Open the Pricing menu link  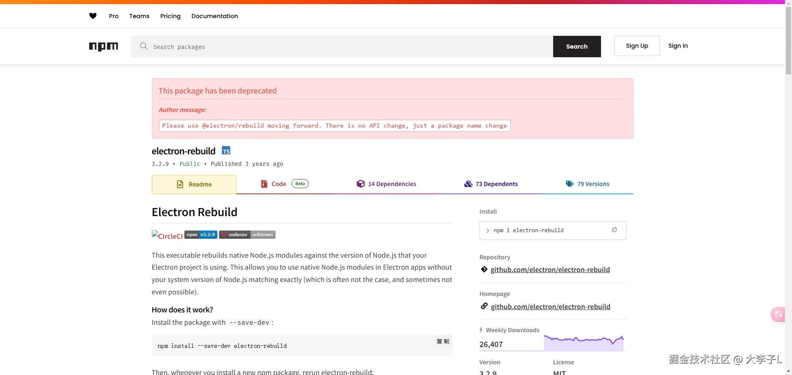click(x=170, y=16)
